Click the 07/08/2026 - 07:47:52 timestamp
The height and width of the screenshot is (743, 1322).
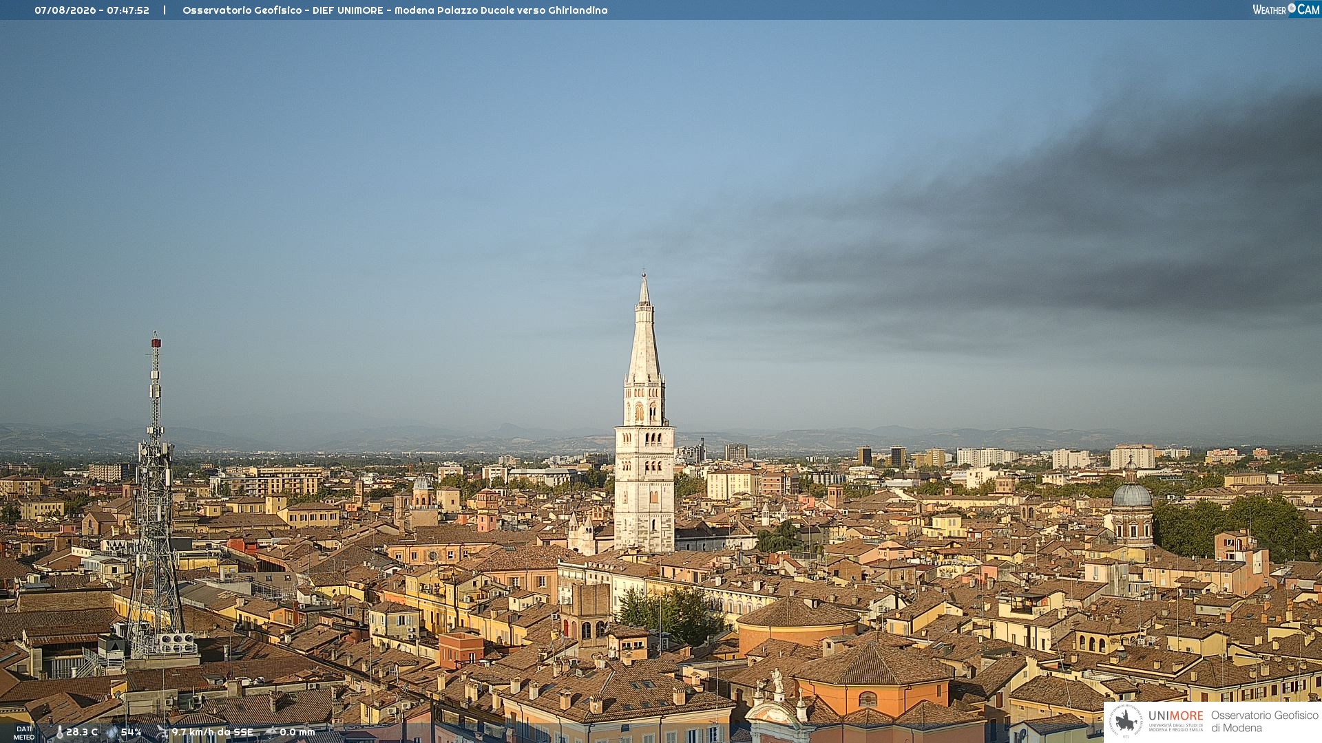point(92,10)
